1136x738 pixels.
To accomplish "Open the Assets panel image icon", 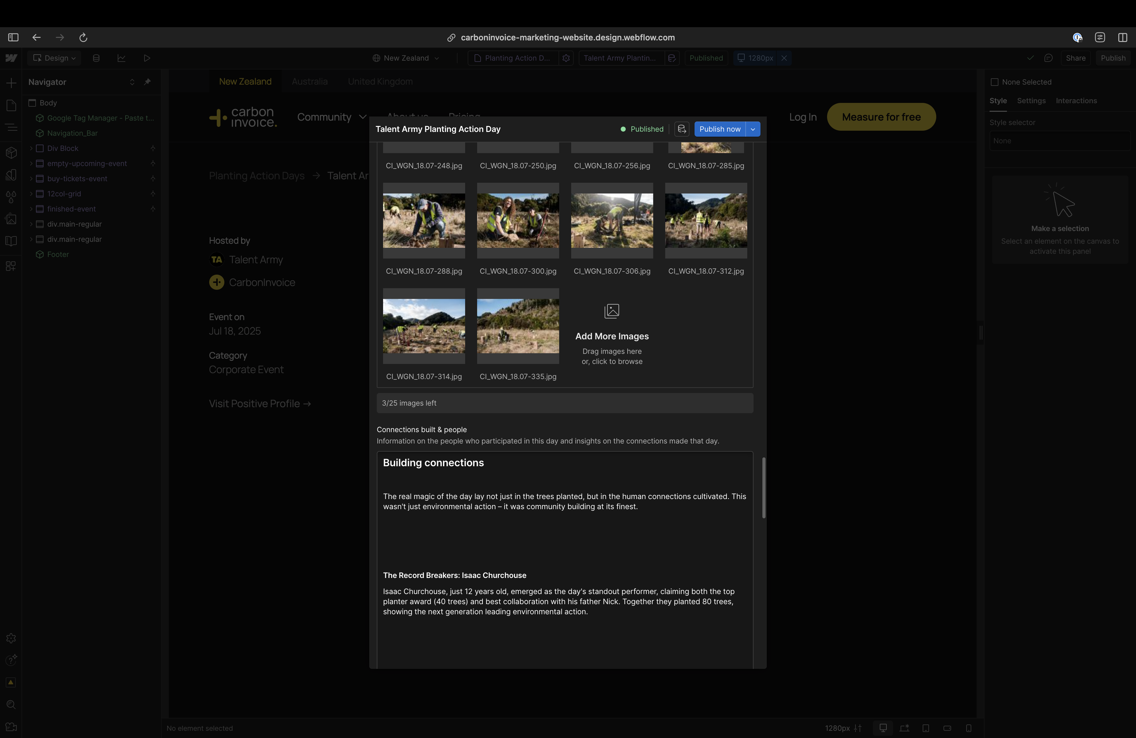I will pos(11,219).
